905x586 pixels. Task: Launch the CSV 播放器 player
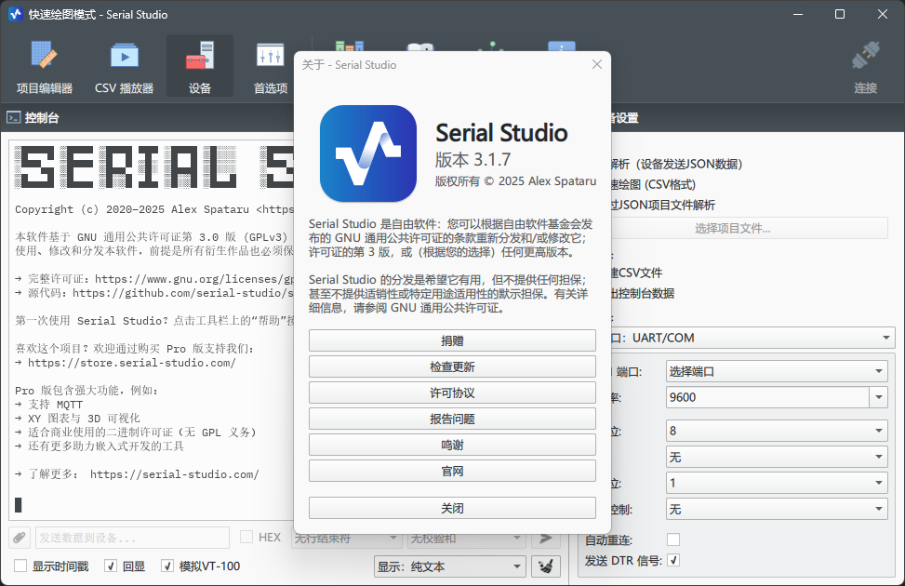(x=124, y=66)
